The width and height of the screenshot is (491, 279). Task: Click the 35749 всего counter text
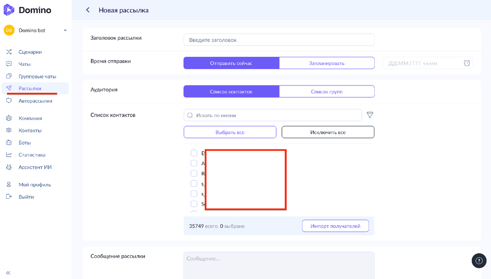point(203,226)
